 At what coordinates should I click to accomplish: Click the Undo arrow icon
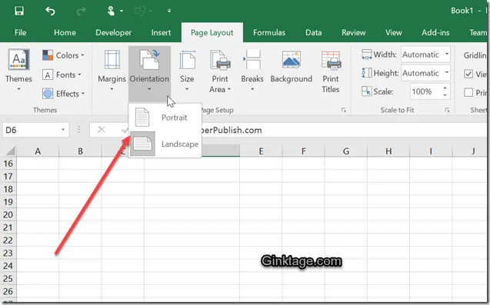pos(50,12)
